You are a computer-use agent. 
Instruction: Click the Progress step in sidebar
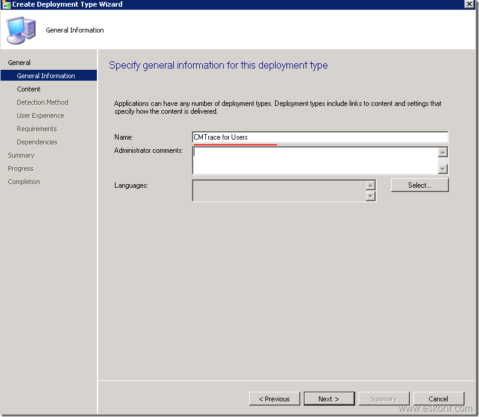pos(20,168)
